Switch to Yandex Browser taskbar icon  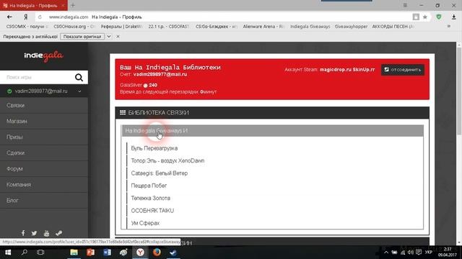pyautogui.click(x=140, y=253)
